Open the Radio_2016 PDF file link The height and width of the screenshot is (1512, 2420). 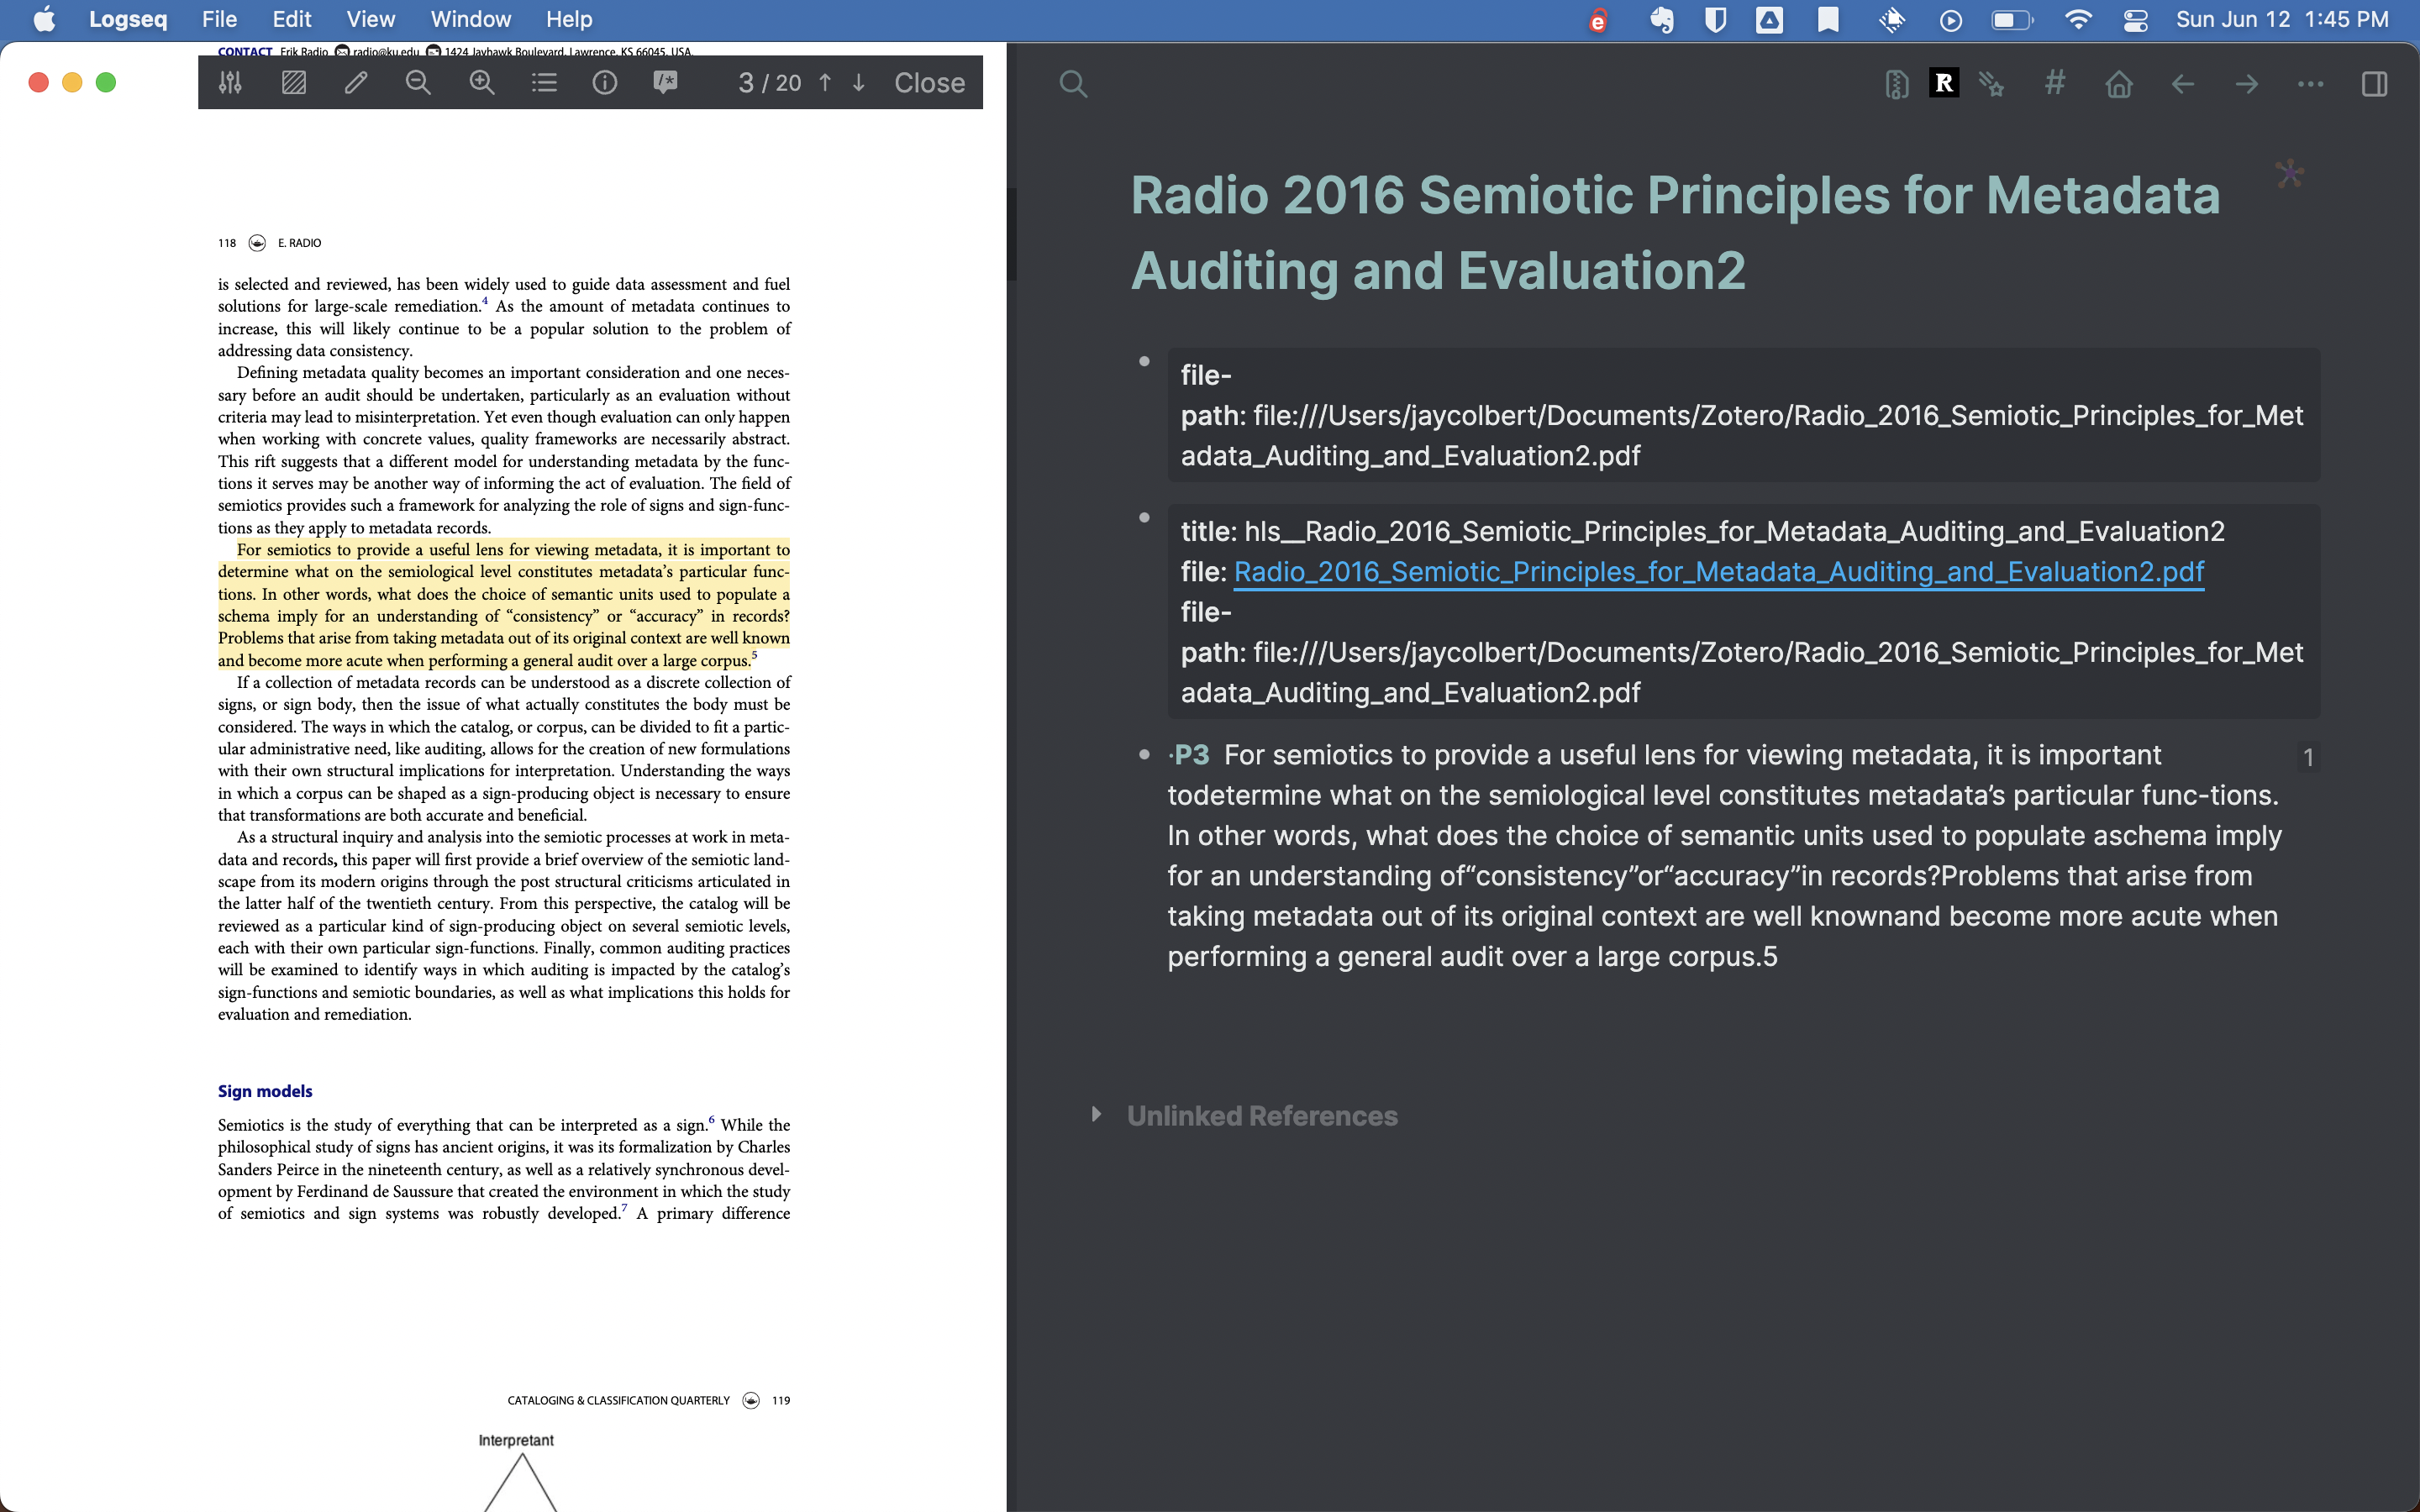pyautogui.click(x=1718, y=571)
